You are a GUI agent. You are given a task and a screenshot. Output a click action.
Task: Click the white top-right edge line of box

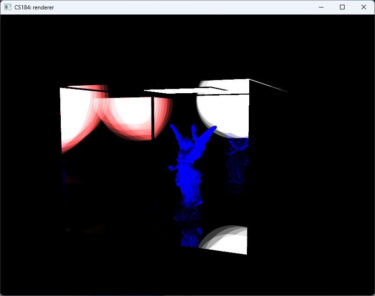[268, 85]
